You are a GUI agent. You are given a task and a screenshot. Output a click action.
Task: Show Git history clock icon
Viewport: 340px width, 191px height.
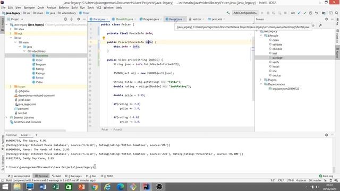(310, 13)
